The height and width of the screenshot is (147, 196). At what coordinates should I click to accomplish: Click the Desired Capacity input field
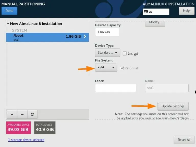[x=107, y=32]
